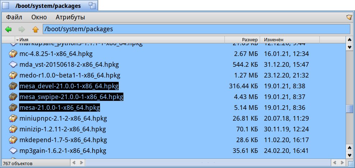Open the Окно menu
Image resolution: width=355 pixels, height=168 pixels.
coord(39,17)
